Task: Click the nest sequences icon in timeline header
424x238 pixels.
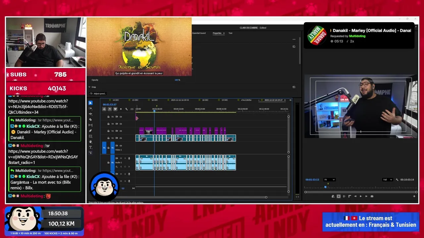Action: pyautogui.click(x=104, y=109)
